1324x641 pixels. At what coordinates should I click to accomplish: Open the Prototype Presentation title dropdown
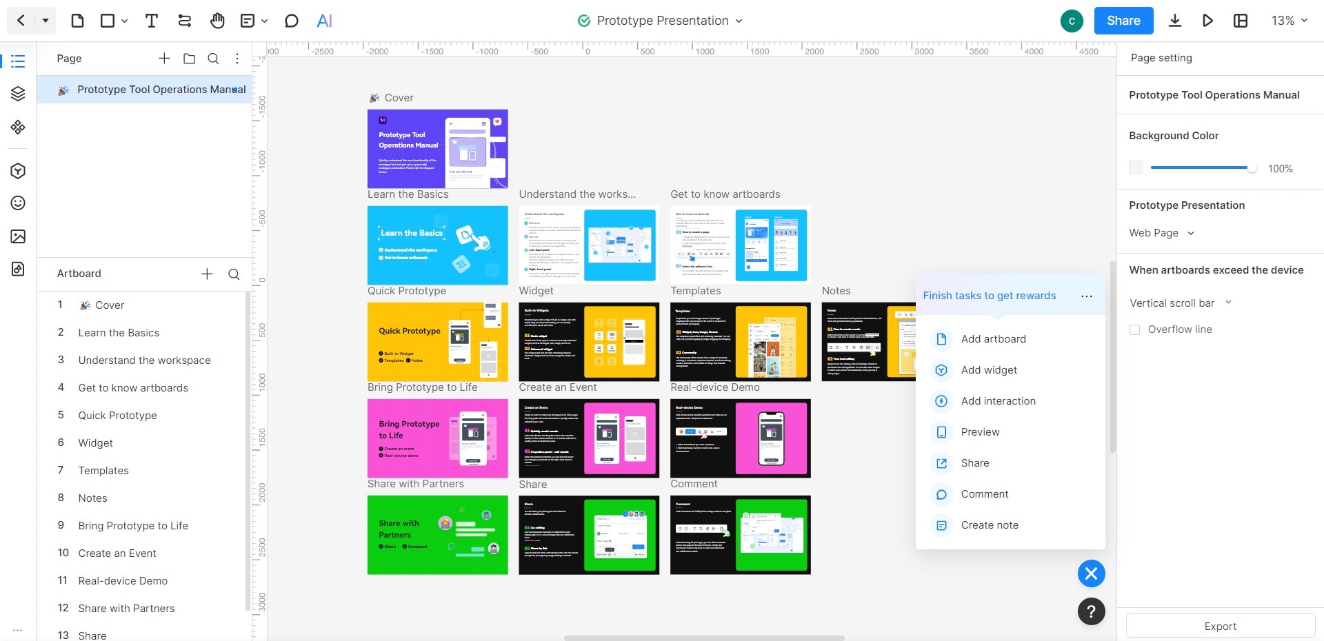tap(739, 21)
